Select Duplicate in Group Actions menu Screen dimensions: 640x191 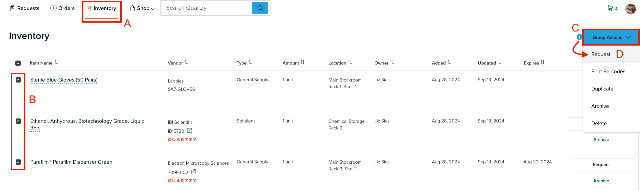click(602, 89)
